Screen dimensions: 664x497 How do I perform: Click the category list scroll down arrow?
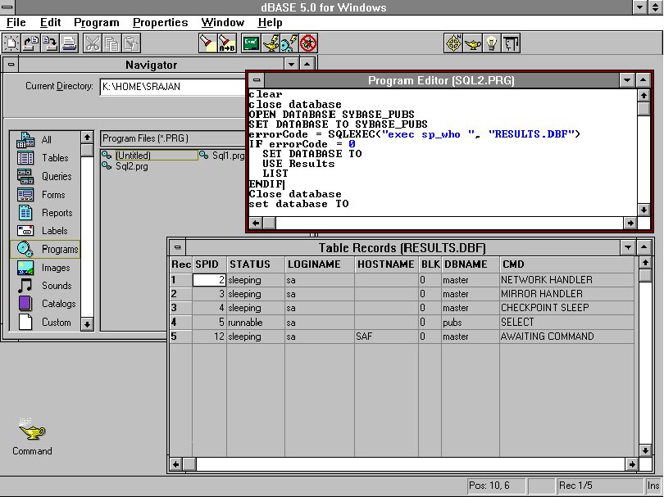87,324
